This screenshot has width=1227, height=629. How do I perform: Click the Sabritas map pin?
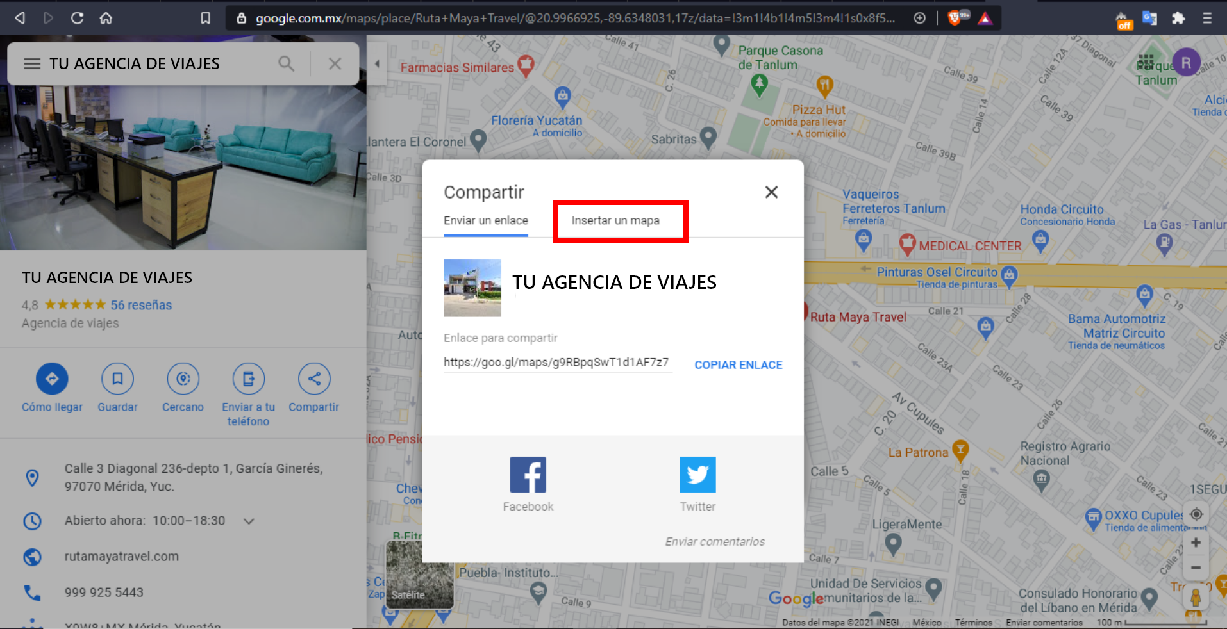point(708,138)
